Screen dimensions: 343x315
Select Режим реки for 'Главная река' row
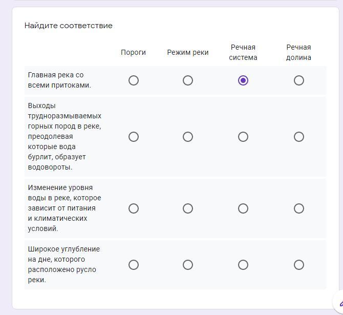click(188, 80)
